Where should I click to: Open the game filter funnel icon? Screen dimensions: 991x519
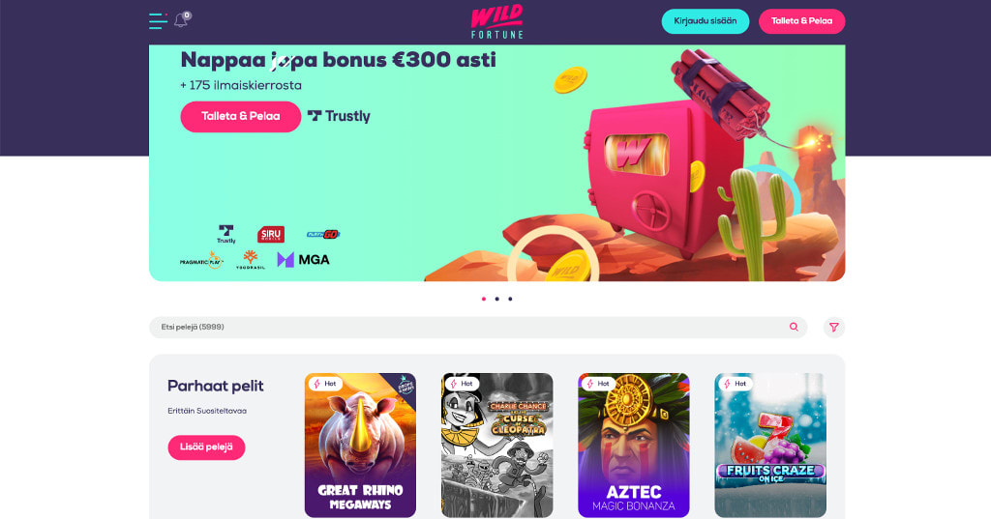click(834, 327)
